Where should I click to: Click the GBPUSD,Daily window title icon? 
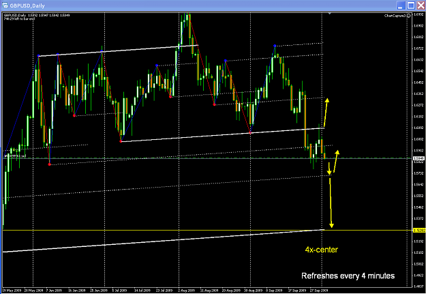coord(5,5)
